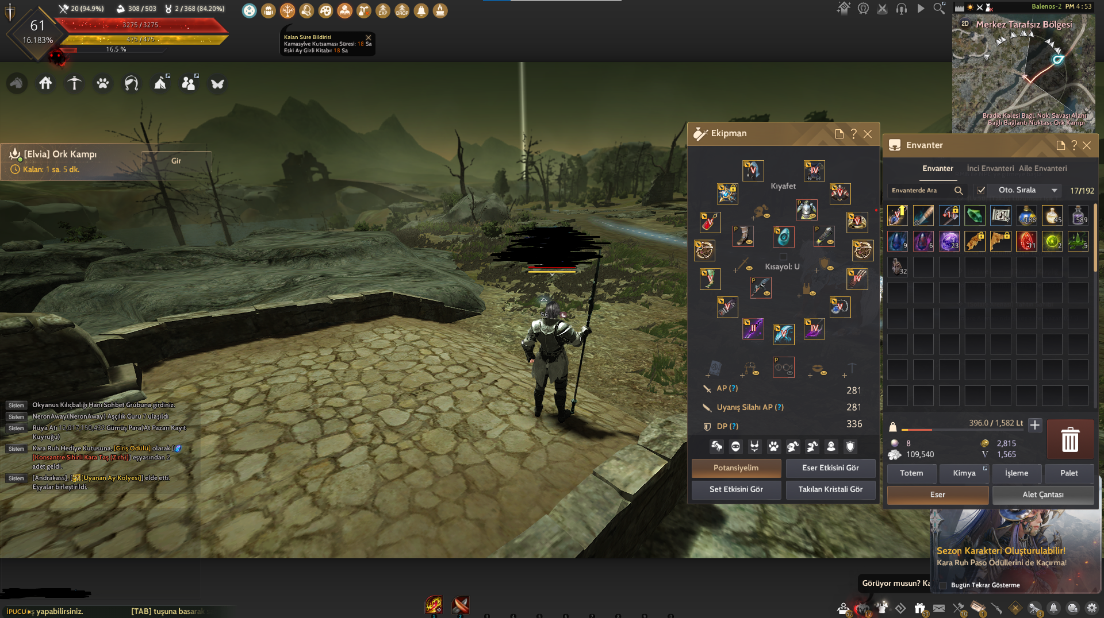This screenshot has height=618, width=1104.
Task: Toggle paw-print pet display option
Action: coord(774,446)
